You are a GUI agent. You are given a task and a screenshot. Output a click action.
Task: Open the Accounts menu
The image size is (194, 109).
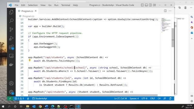tap(11, 83)
